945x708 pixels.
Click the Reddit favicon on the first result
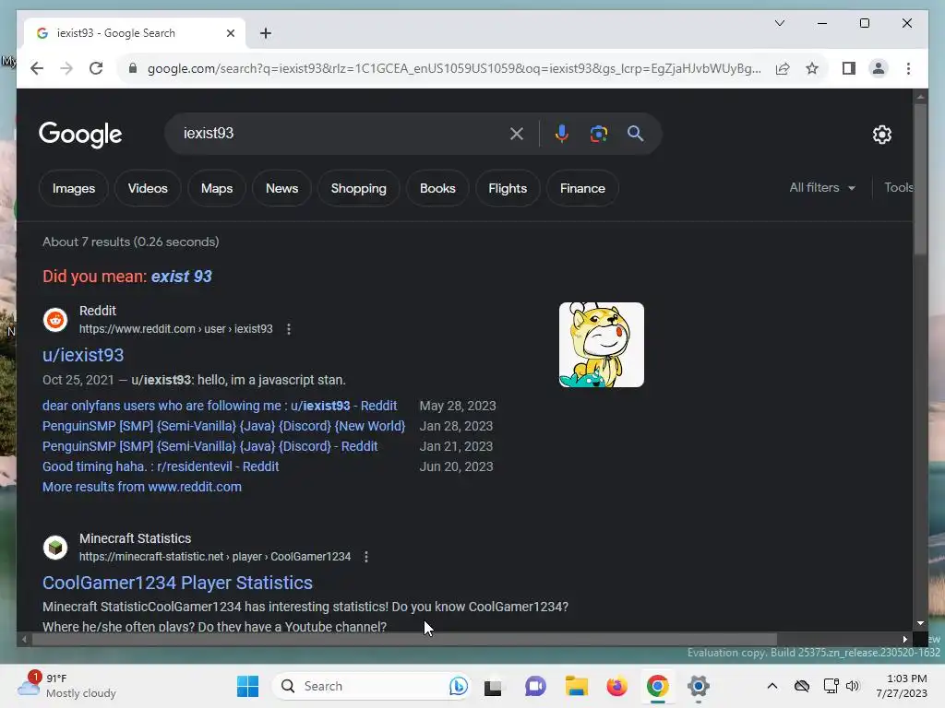tap(55, 320)
